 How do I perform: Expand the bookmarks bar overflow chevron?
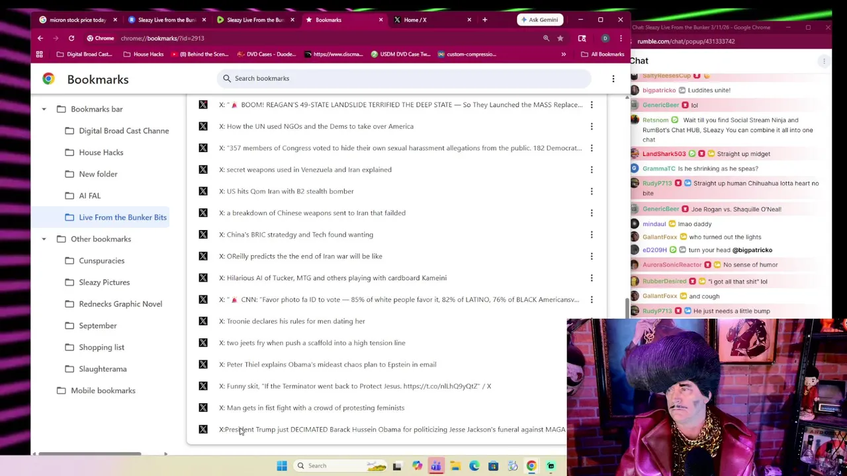563,54
